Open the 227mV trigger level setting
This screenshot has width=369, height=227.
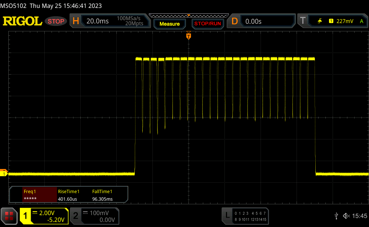pos(345,21)
